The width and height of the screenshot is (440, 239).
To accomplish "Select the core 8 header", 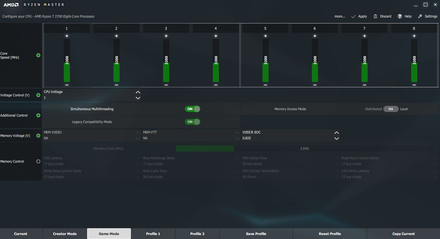I will 414,28.
